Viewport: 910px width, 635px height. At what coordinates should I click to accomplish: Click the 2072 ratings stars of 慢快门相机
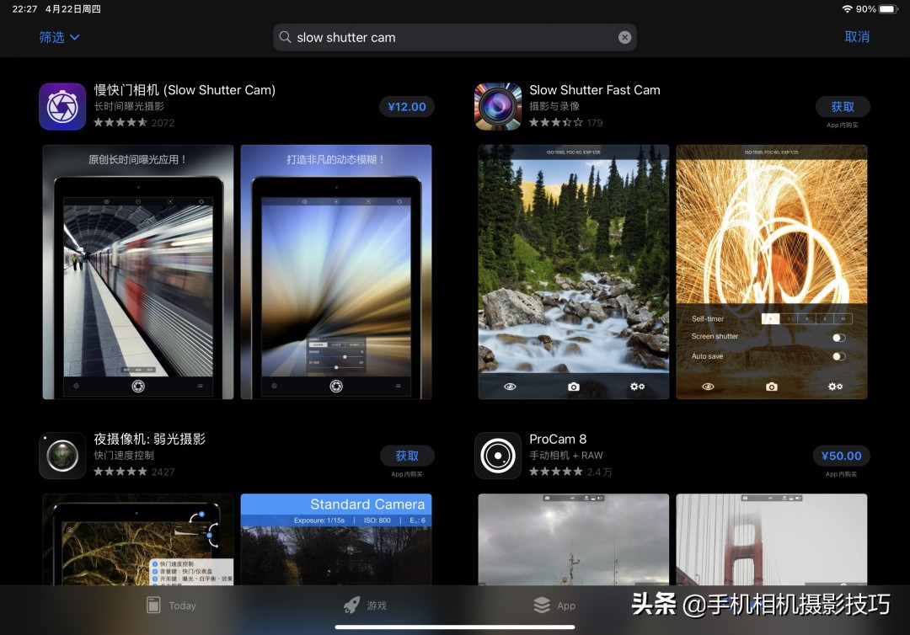click(120, 122)
